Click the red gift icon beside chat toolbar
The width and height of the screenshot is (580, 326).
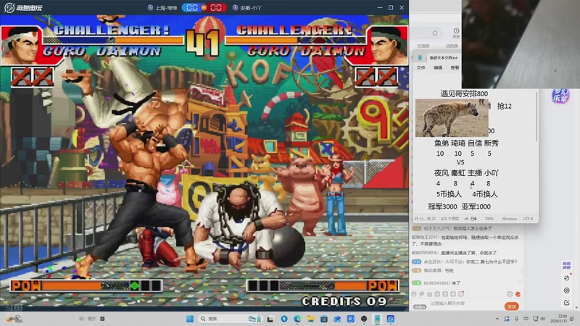click(x=518, y=294)
